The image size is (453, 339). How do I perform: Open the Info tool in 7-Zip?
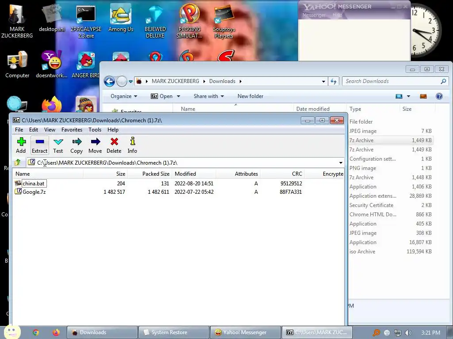(132, 145)
